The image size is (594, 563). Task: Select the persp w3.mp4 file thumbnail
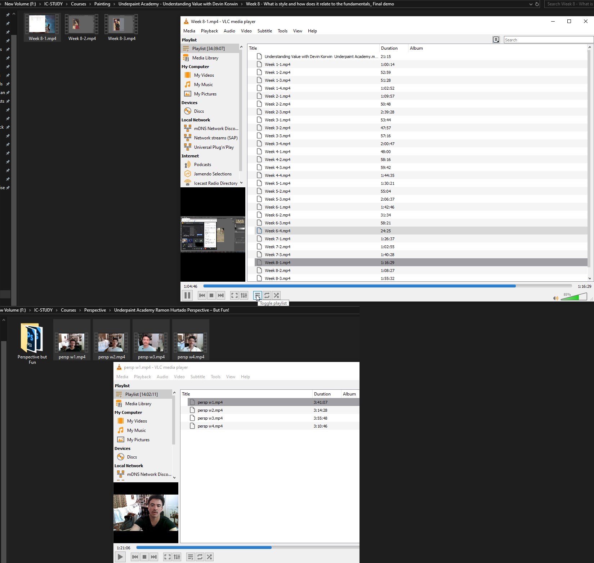pos(151,340)
